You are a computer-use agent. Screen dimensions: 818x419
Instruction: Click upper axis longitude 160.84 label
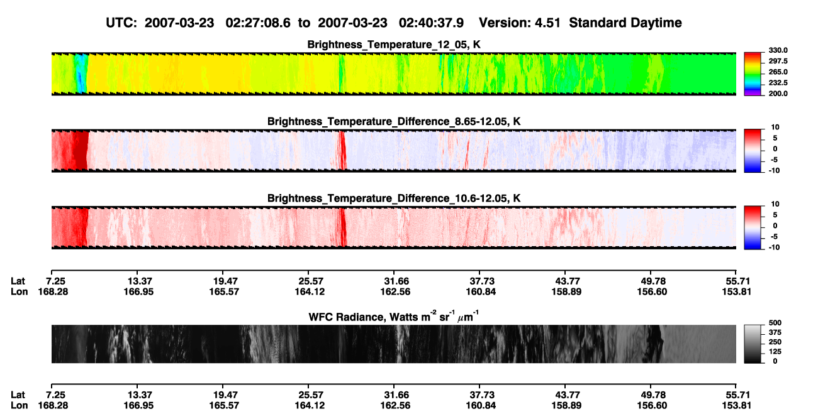(x=482, y=291)
